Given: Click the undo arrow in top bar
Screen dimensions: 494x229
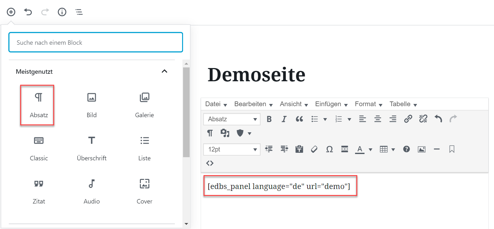Looking at the screenshot, I should [28, 12].
